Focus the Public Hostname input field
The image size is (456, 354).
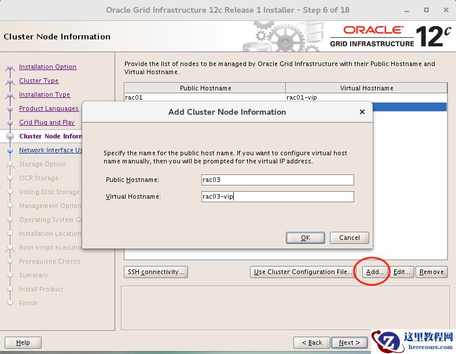[x=277, y=180]
